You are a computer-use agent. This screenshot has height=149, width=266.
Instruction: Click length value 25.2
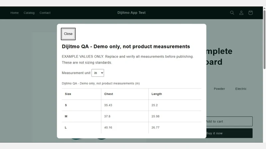pos(155,105)
